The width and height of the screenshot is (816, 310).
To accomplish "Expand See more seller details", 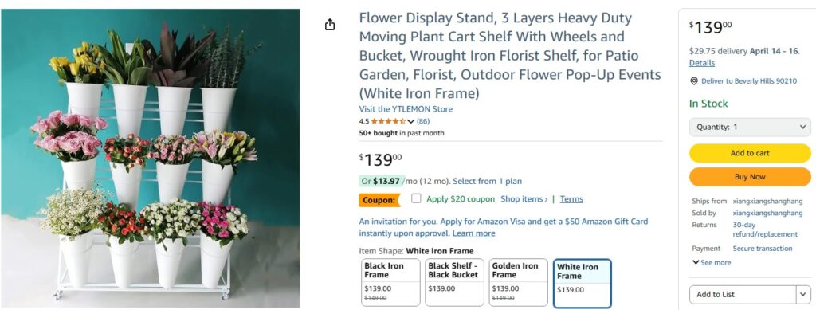I will coord(712,263).
